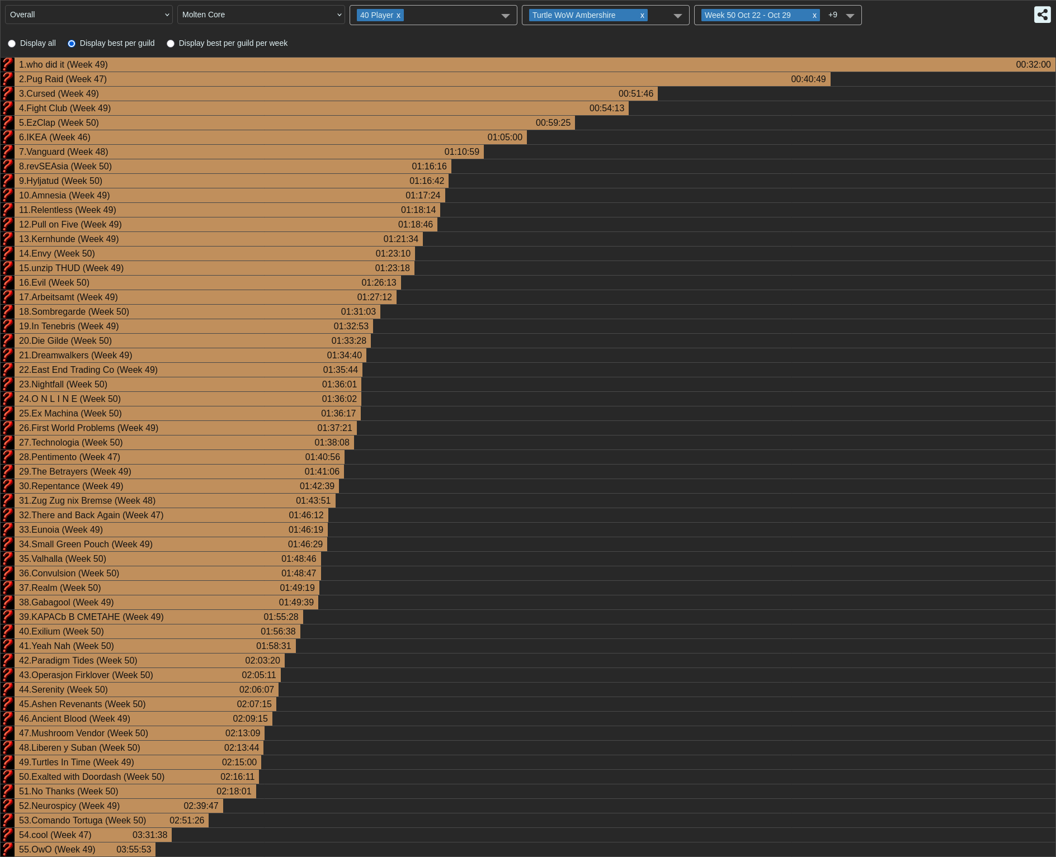Open the 34.Small Green Pouch entry
The image size is (1056, 857).
tap(86, 544)
